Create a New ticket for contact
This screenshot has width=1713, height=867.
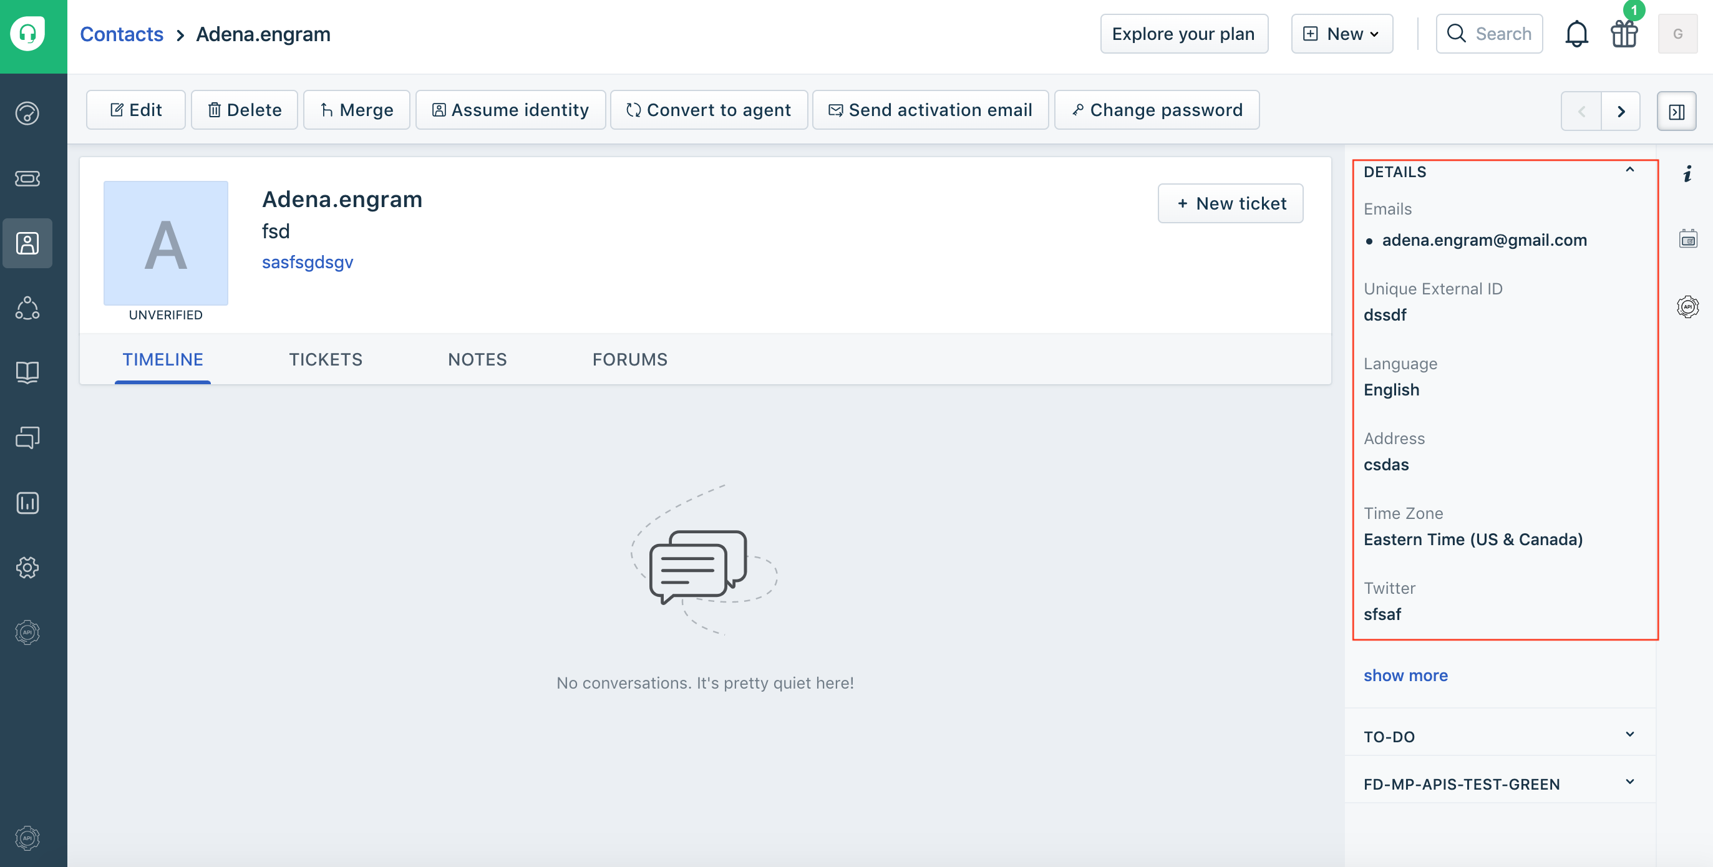click(x=1231, y=203)
